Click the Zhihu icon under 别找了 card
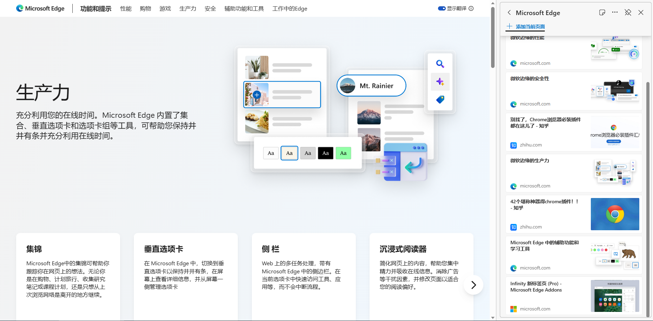 514,145
